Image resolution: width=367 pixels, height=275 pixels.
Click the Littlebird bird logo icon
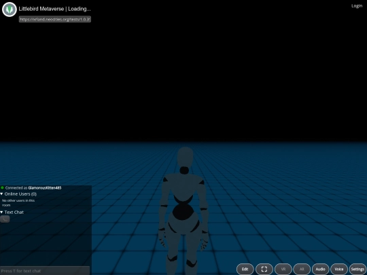coord(10,10)
